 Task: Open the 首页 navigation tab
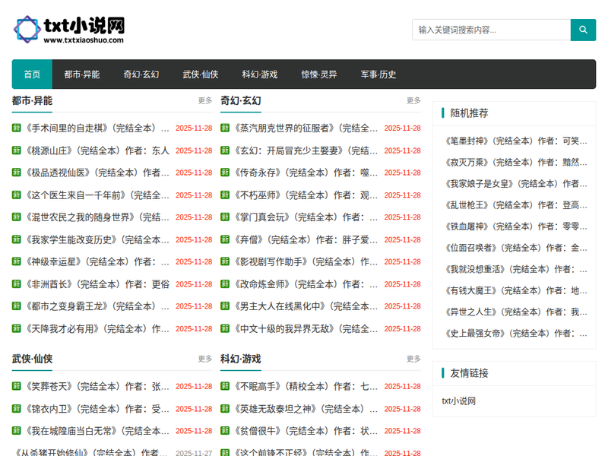[32, 74]
